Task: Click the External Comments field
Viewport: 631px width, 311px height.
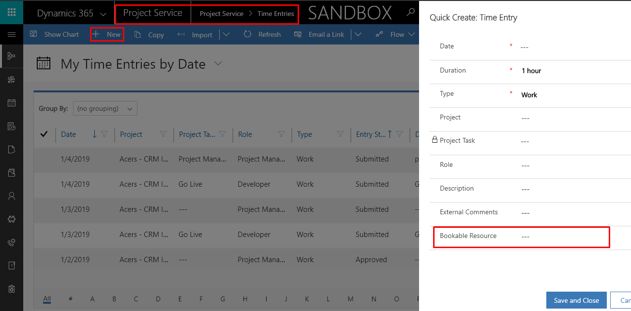Action: [x=530, y=213]
